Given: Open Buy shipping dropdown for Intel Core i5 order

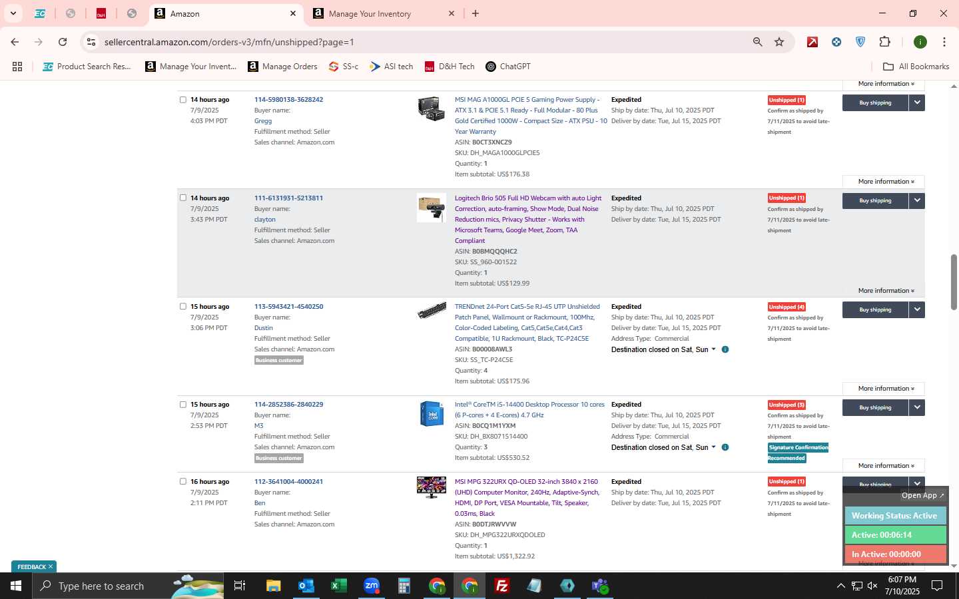Looking at the screenshot, I should coord(917,407).
